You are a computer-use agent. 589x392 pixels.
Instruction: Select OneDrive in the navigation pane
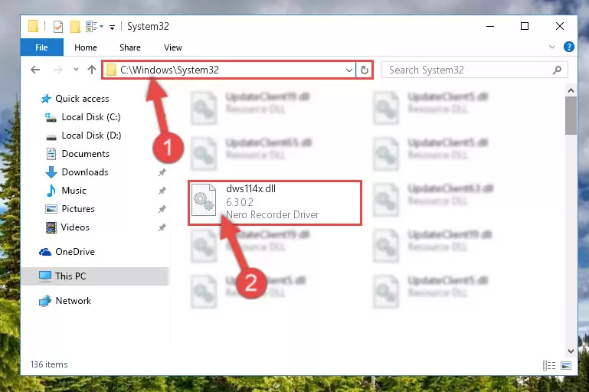[x=75, y=252]
